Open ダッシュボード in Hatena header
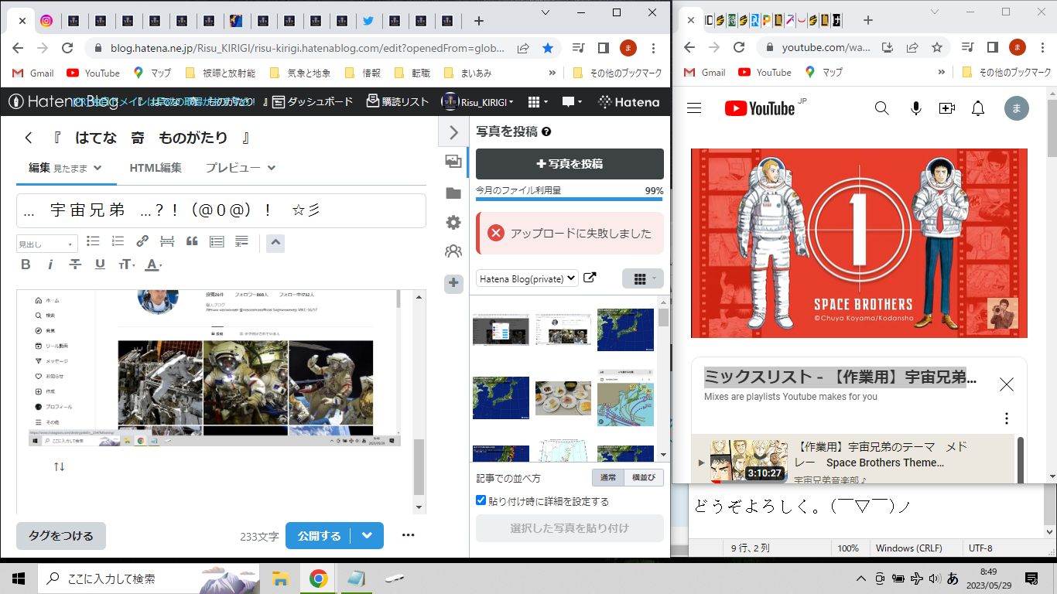Image resolution: width=1057 pixels, height=594 pixels. coord(312,101)
